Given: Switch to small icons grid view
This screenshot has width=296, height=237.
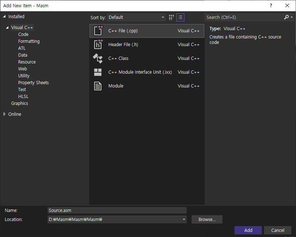Looking at the screenshot, I should 171,17.
